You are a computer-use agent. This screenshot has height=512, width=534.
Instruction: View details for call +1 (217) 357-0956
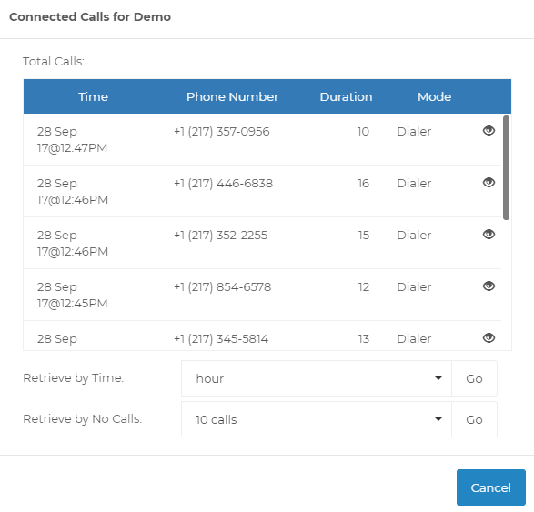(489, 130)
